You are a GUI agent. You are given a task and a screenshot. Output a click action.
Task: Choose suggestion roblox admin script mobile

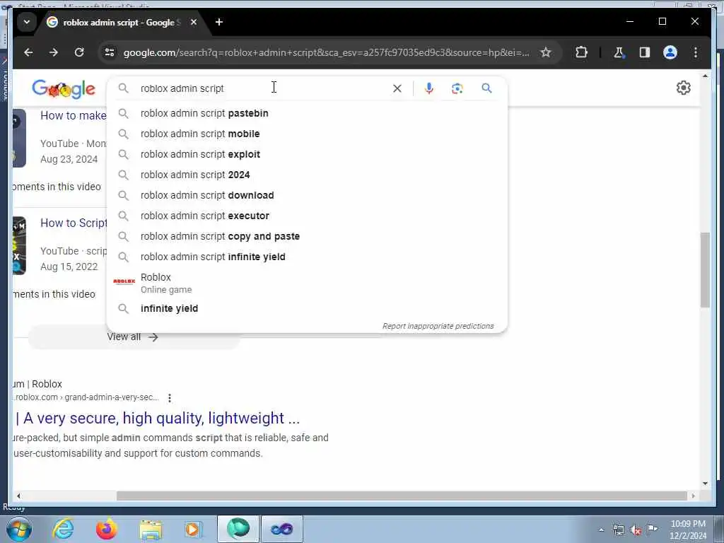(307, 134)
